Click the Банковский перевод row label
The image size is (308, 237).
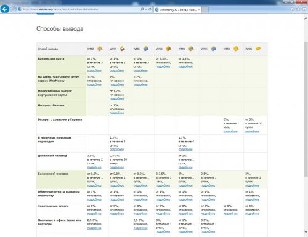click(53, 174)
